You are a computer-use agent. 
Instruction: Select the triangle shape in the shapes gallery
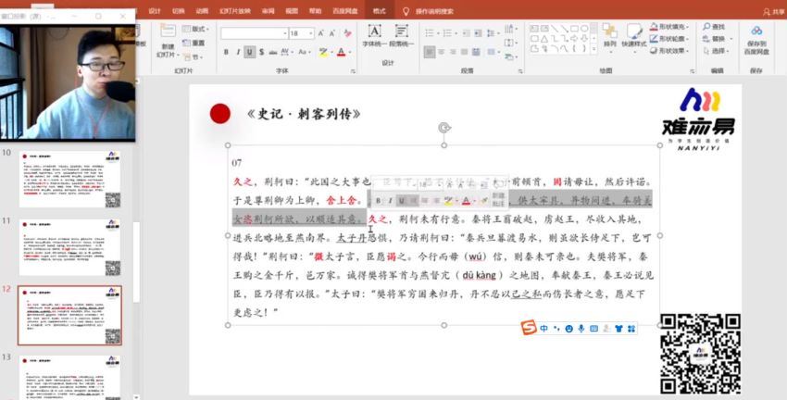tap(544, 39)
